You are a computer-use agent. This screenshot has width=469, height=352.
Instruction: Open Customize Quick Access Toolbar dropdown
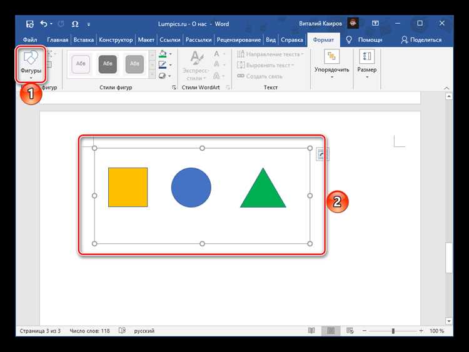tap(89, 24)
